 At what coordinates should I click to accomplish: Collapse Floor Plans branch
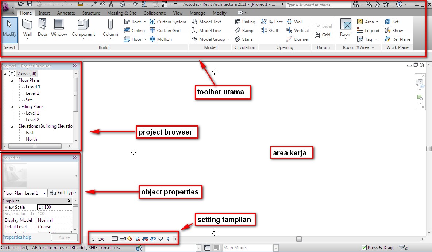(12, 81)
